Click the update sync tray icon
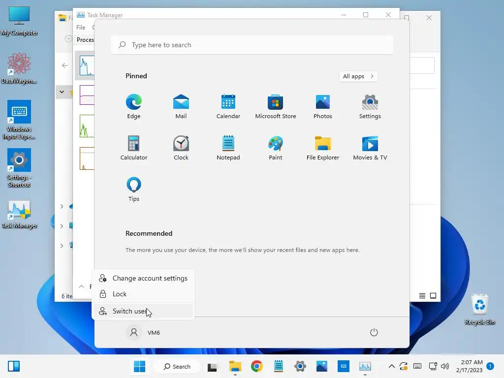This screenshot has width=504, height=378. pyautogui.click(x=404, y=366)
